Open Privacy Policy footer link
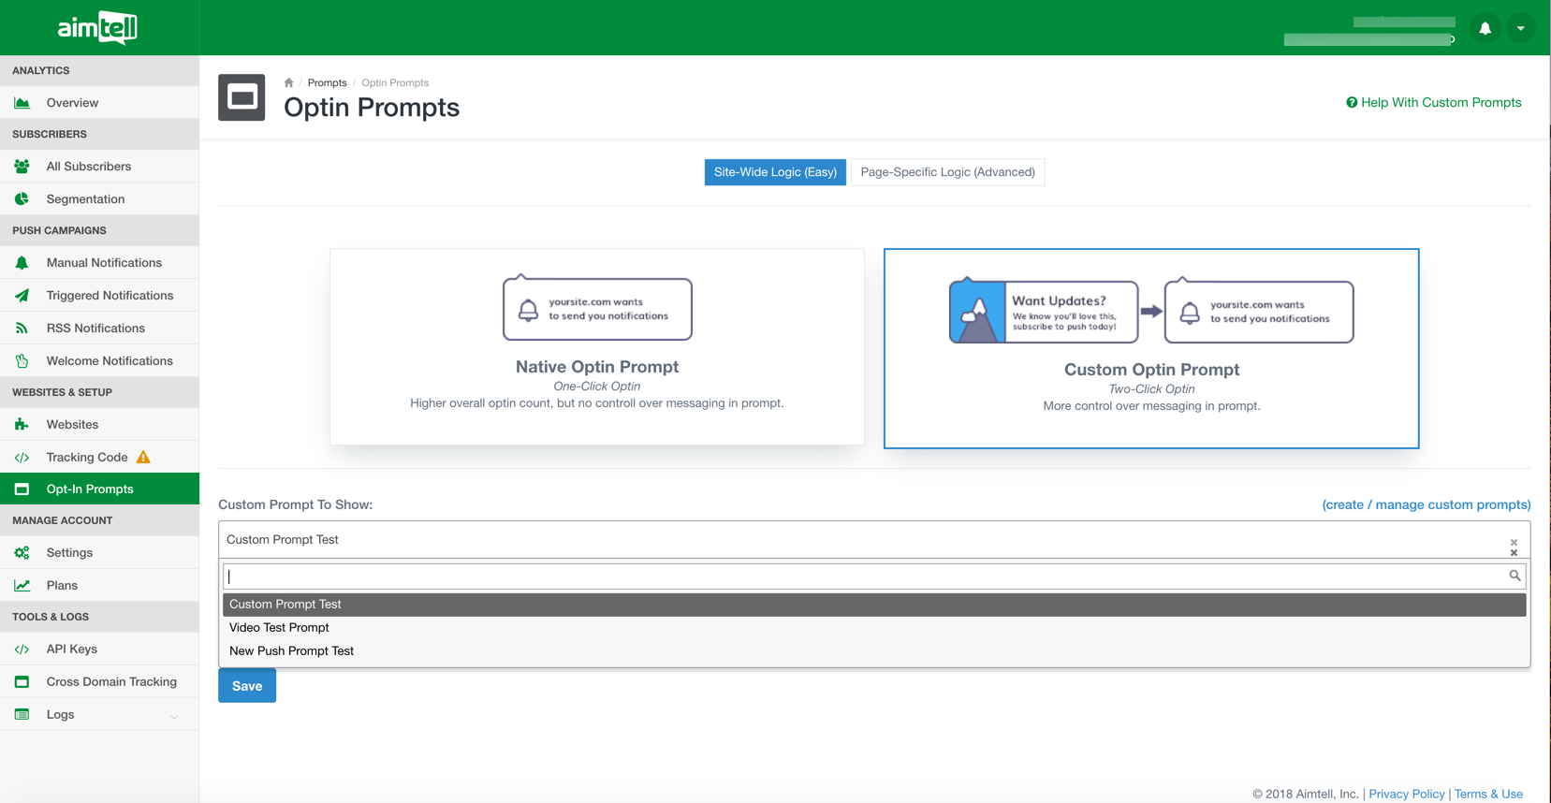Image resolution: width=1551 pixels, height=803 pixels. pos(1406,794)
